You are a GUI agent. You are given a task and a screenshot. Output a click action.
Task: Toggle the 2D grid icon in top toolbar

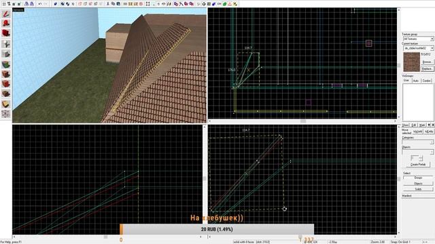pyautogui.click(x=4, y=4)
